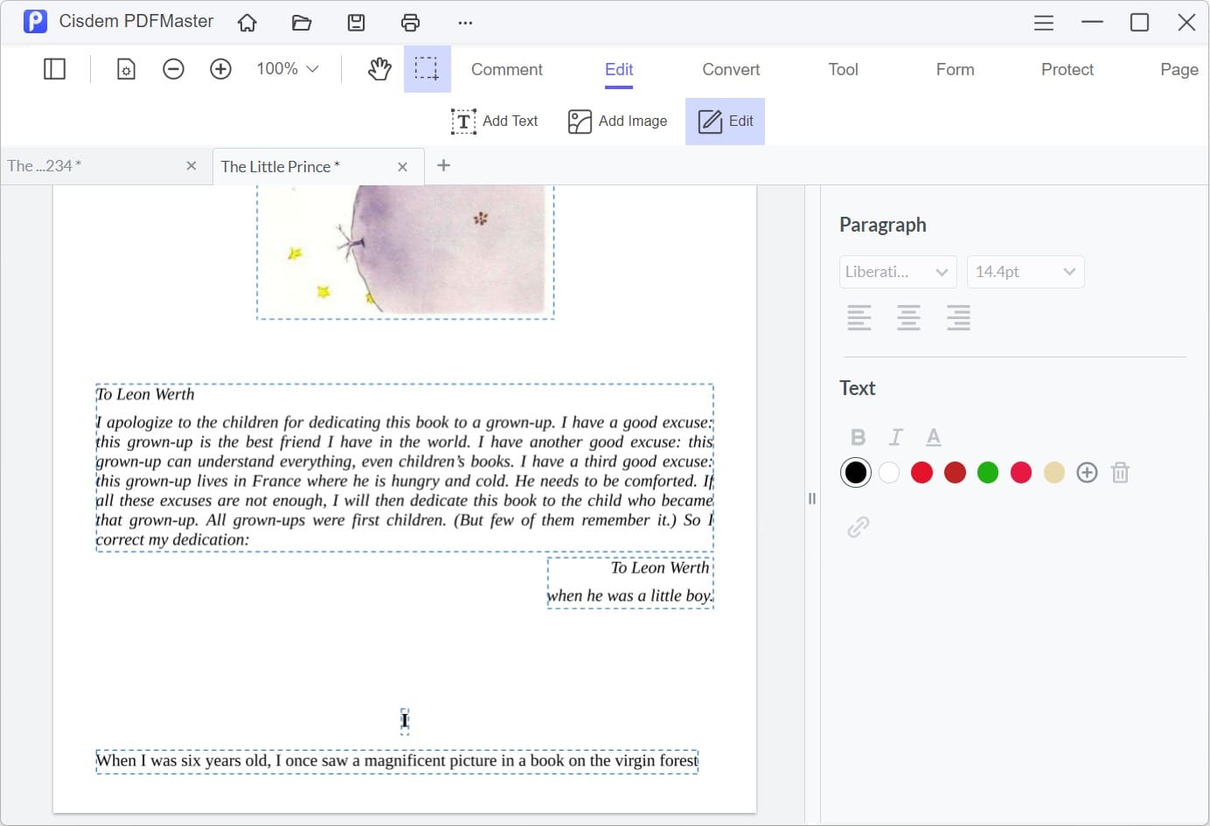This screenshot has width=1210, height=826.
Task: Select the illustration image in the document
Action: [x=405, y=252]
